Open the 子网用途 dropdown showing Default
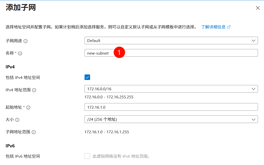This screenshot has width=264, height=165. 171,40
